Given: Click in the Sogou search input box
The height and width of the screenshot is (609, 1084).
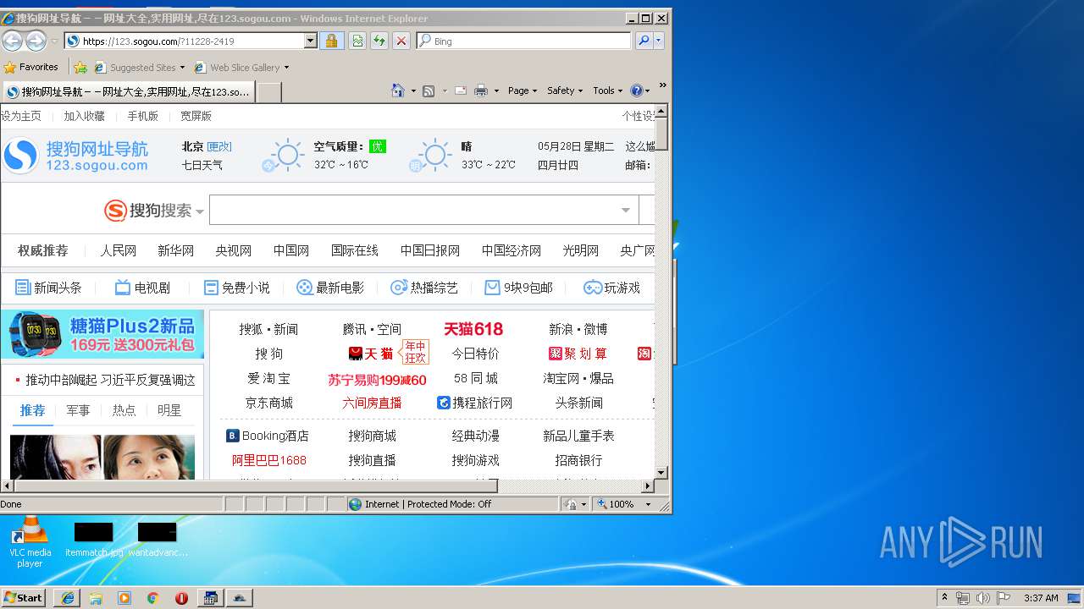Looking at the screenshot, I should coord(423,210).
